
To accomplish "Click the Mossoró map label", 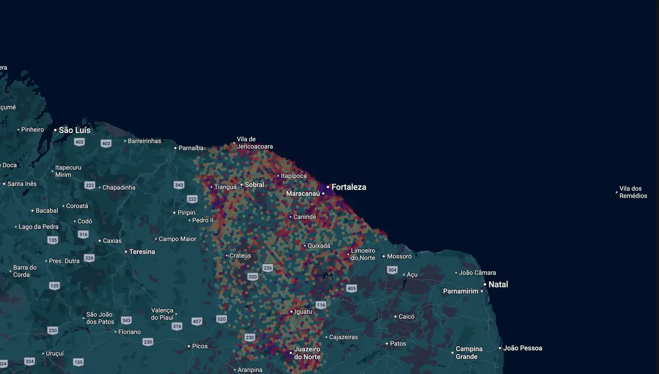I will tap(400, 256).
